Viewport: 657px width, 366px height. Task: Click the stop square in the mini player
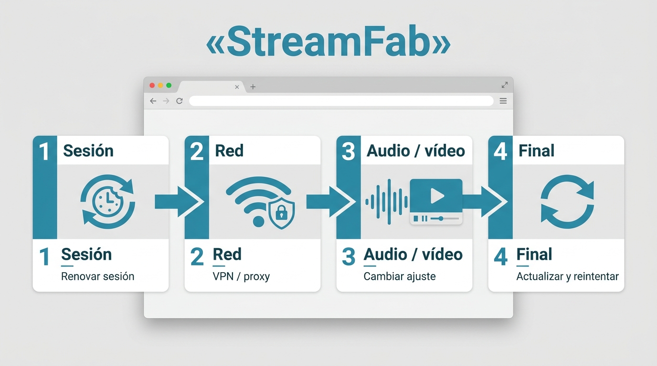(416, 218)
